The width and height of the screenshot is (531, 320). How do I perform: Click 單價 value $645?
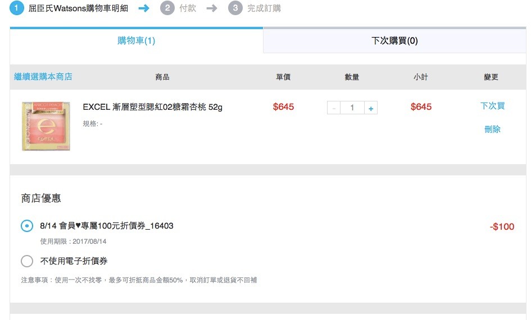pyautogui.click(x=283, y=107)
